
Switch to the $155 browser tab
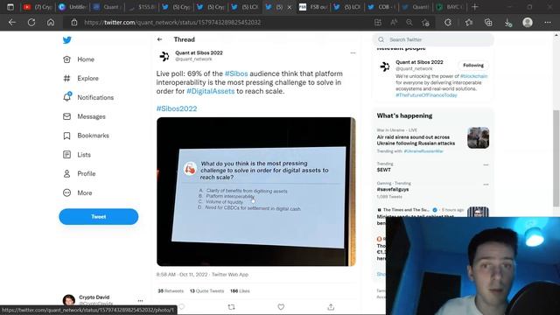click(142, 7)
